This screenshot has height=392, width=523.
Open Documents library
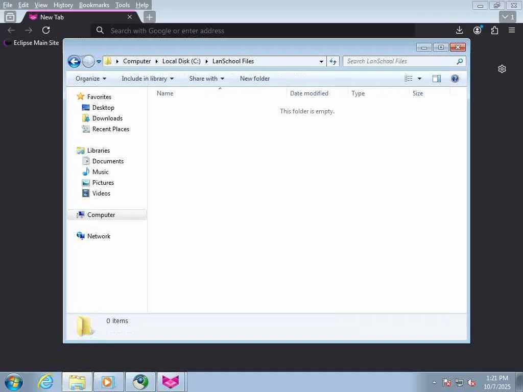pyautogui.click(x=108, y=161)
